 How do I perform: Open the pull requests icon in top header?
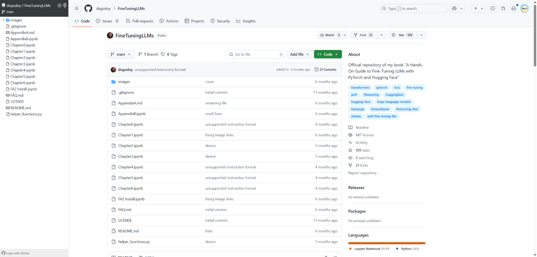click(x=503, y=8)
